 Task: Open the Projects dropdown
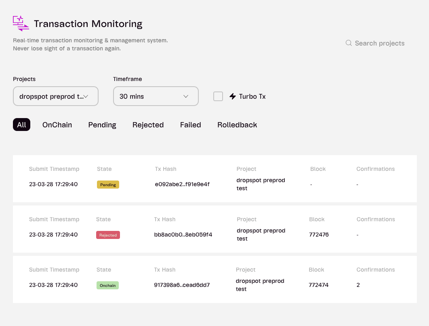click(55, 96)
